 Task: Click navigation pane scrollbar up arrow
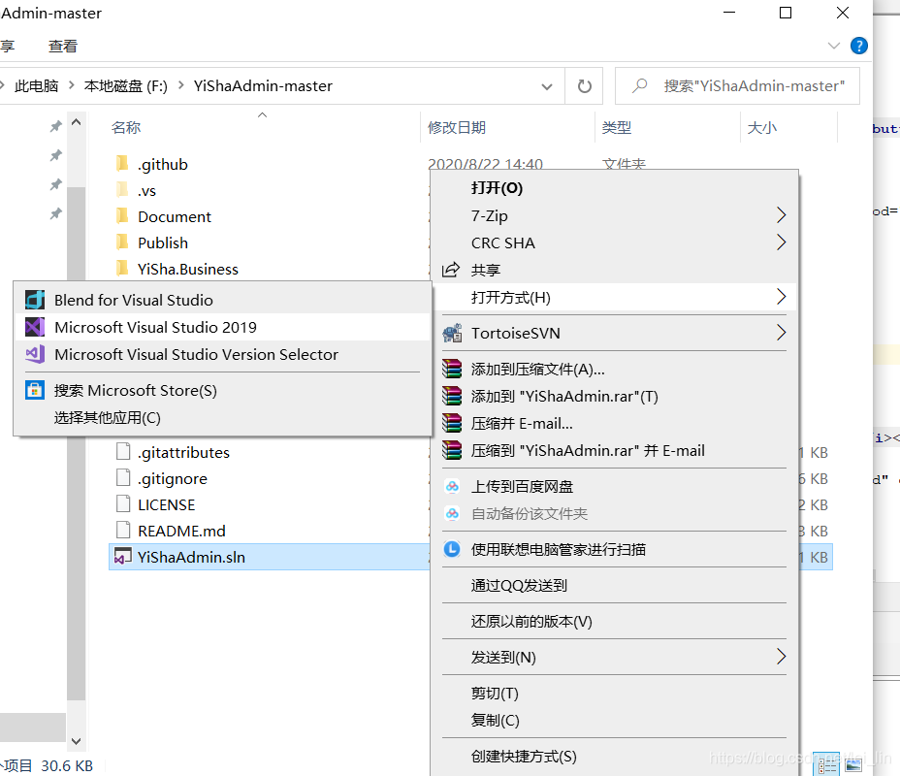76,122
